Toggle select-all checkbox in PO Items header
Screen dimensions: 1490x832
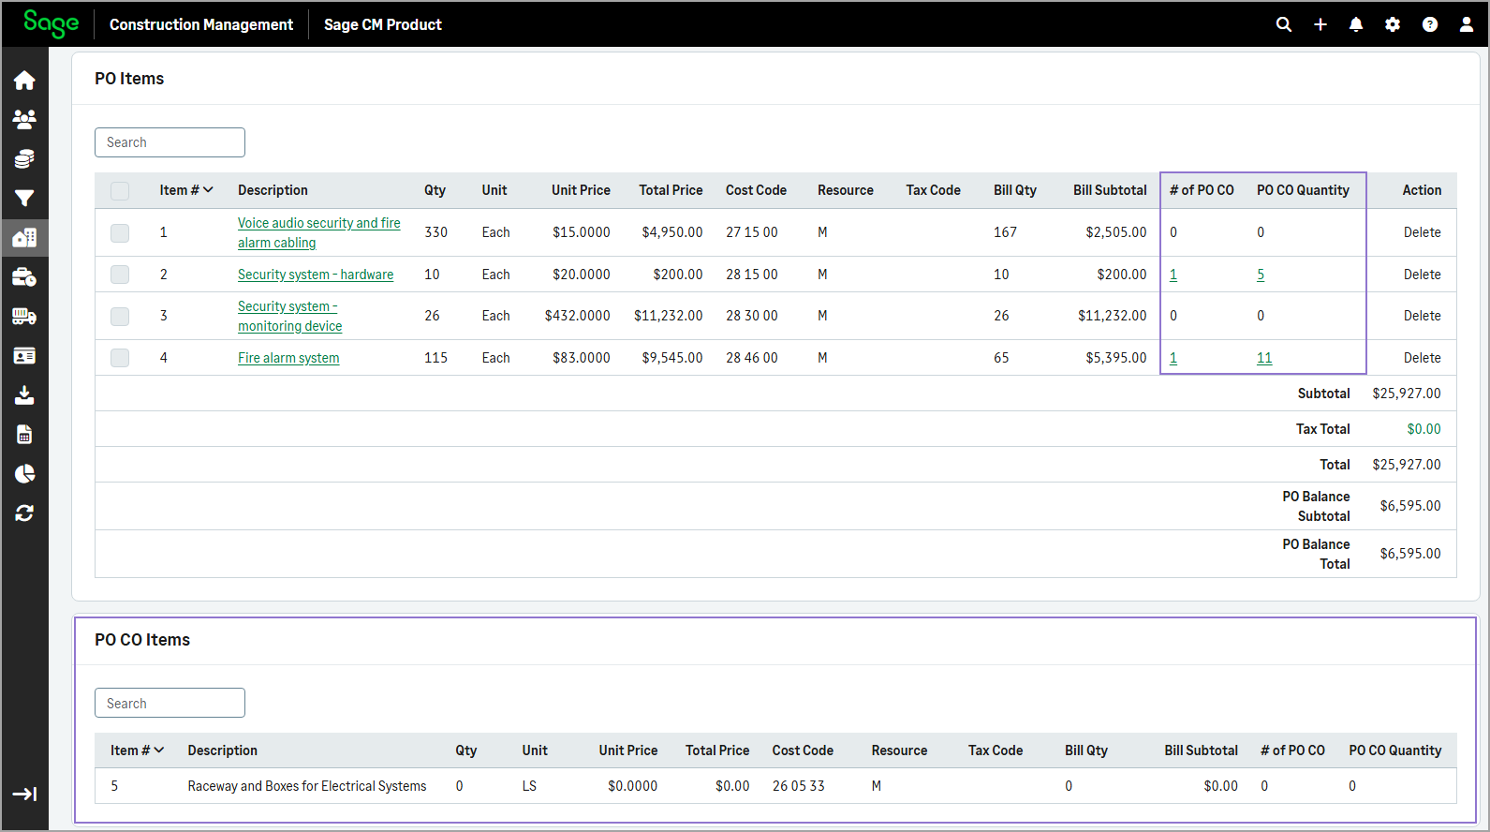point(120,191)
